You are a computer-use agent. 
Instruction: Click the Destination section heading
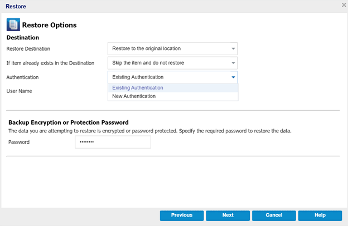pyautogui.click(x=23, y=37)
